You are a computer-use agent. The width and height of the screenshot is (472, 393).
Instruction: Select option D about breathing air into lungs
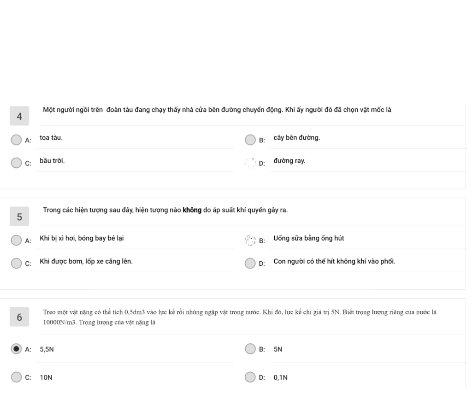(x=250, y=263)
